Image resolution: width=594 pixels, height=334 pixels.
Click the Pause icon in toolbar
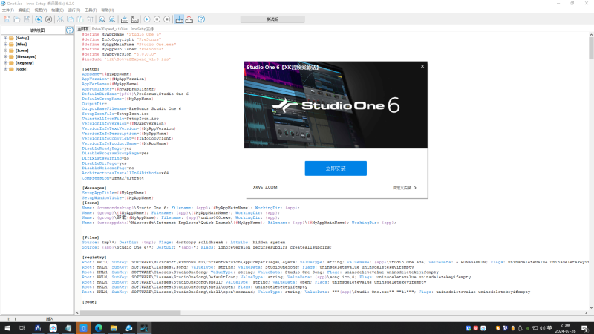tap(157, 19)
